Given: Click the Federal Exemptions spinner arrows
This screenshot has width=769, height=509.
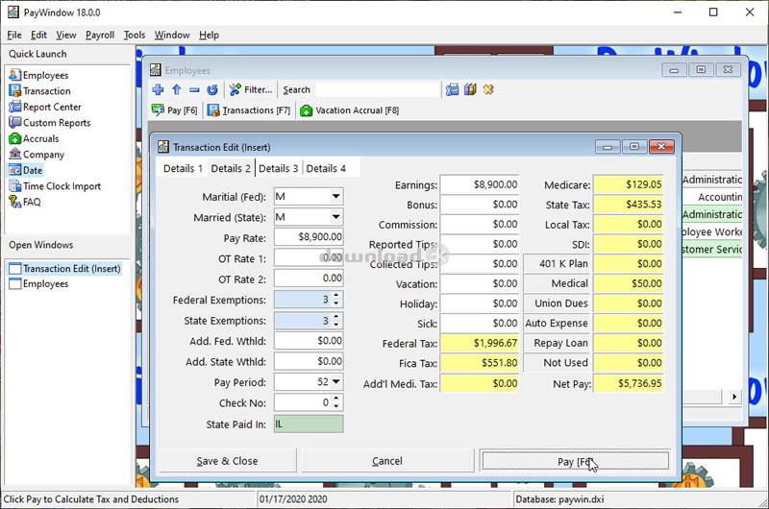Looking at the screenshot, I should point(335,300).
